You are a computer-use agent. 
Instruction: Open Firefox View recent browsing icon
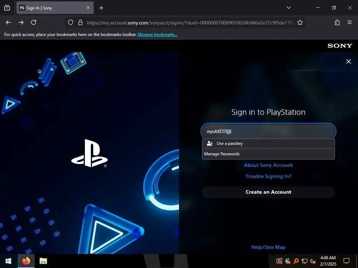[7, 8]
